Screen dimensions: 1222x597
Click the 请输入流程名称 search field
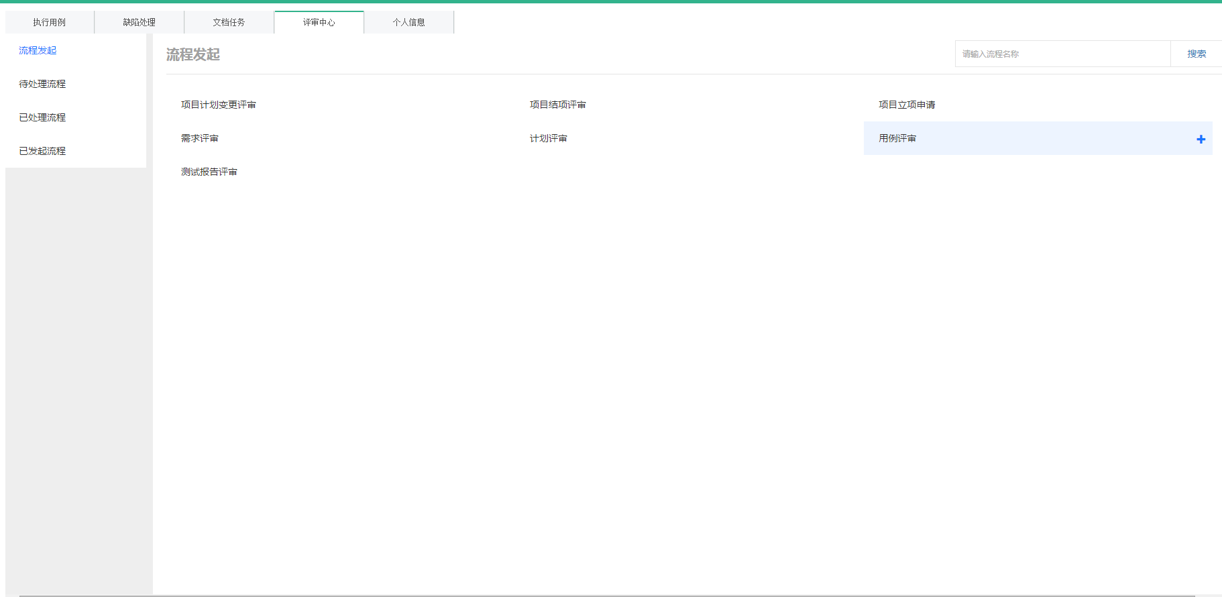click(x=1062, y=54)
